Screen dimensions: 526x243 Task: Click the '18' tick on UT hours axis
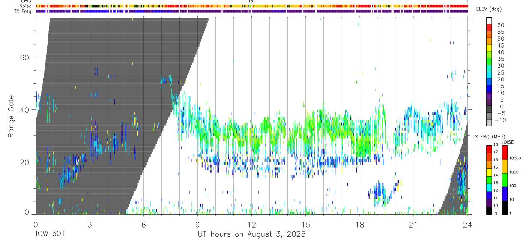(x=359, y=225)
